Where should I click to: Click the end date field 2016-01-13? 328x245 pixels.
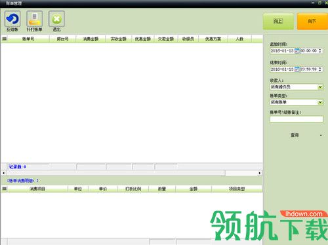point(282,69)
